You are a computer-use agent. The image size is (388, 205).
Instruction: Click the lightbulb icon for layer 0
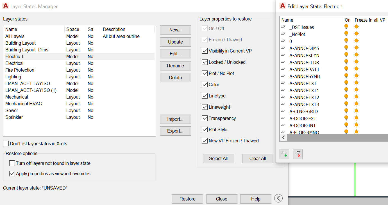(x=346, y=41)
